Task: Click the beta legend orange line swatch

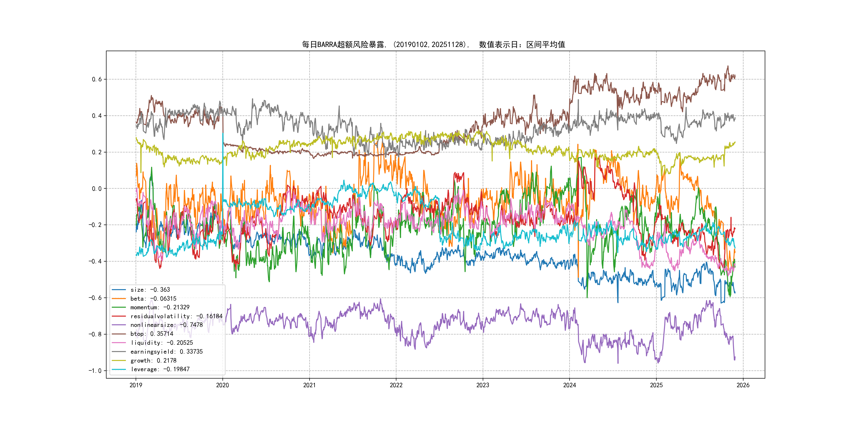Action: [119, 299]
